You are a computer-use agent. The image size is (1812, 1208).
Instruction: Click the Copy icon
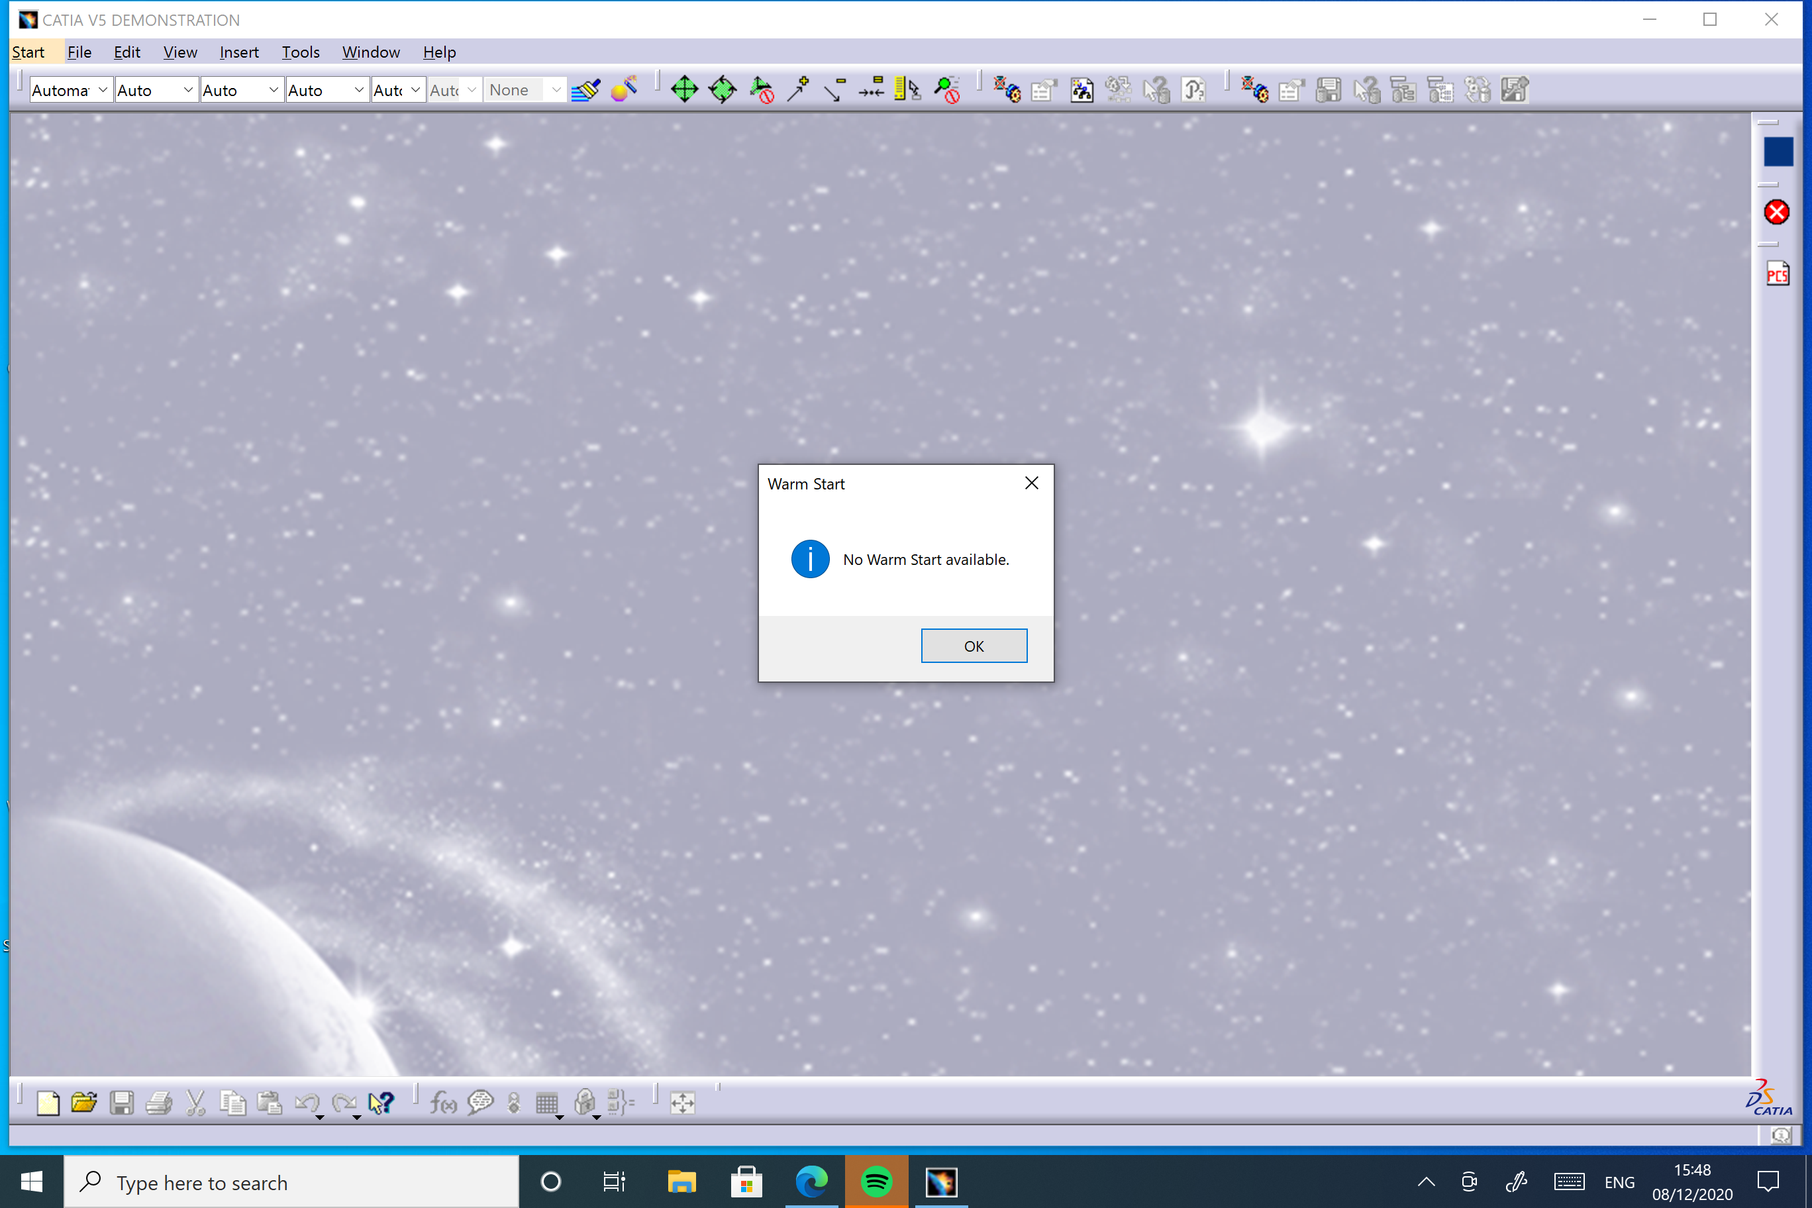(x=232, y=1103)
